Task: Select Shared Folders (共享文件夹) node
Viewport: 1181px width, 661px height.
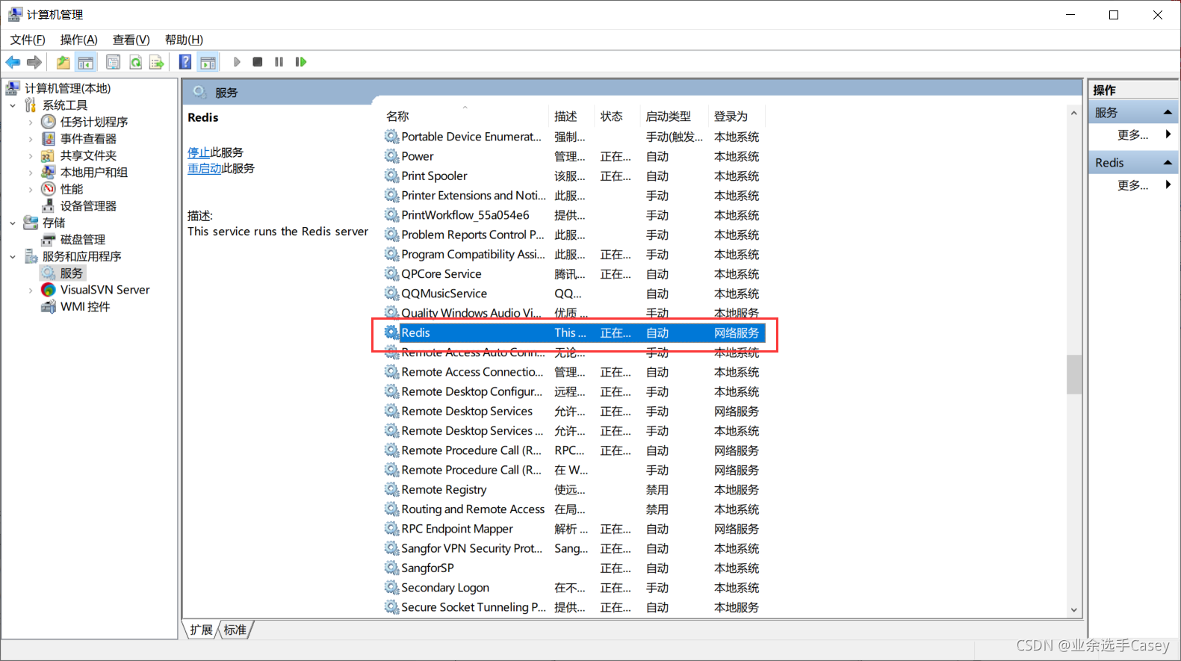Action: coord(88,155)
